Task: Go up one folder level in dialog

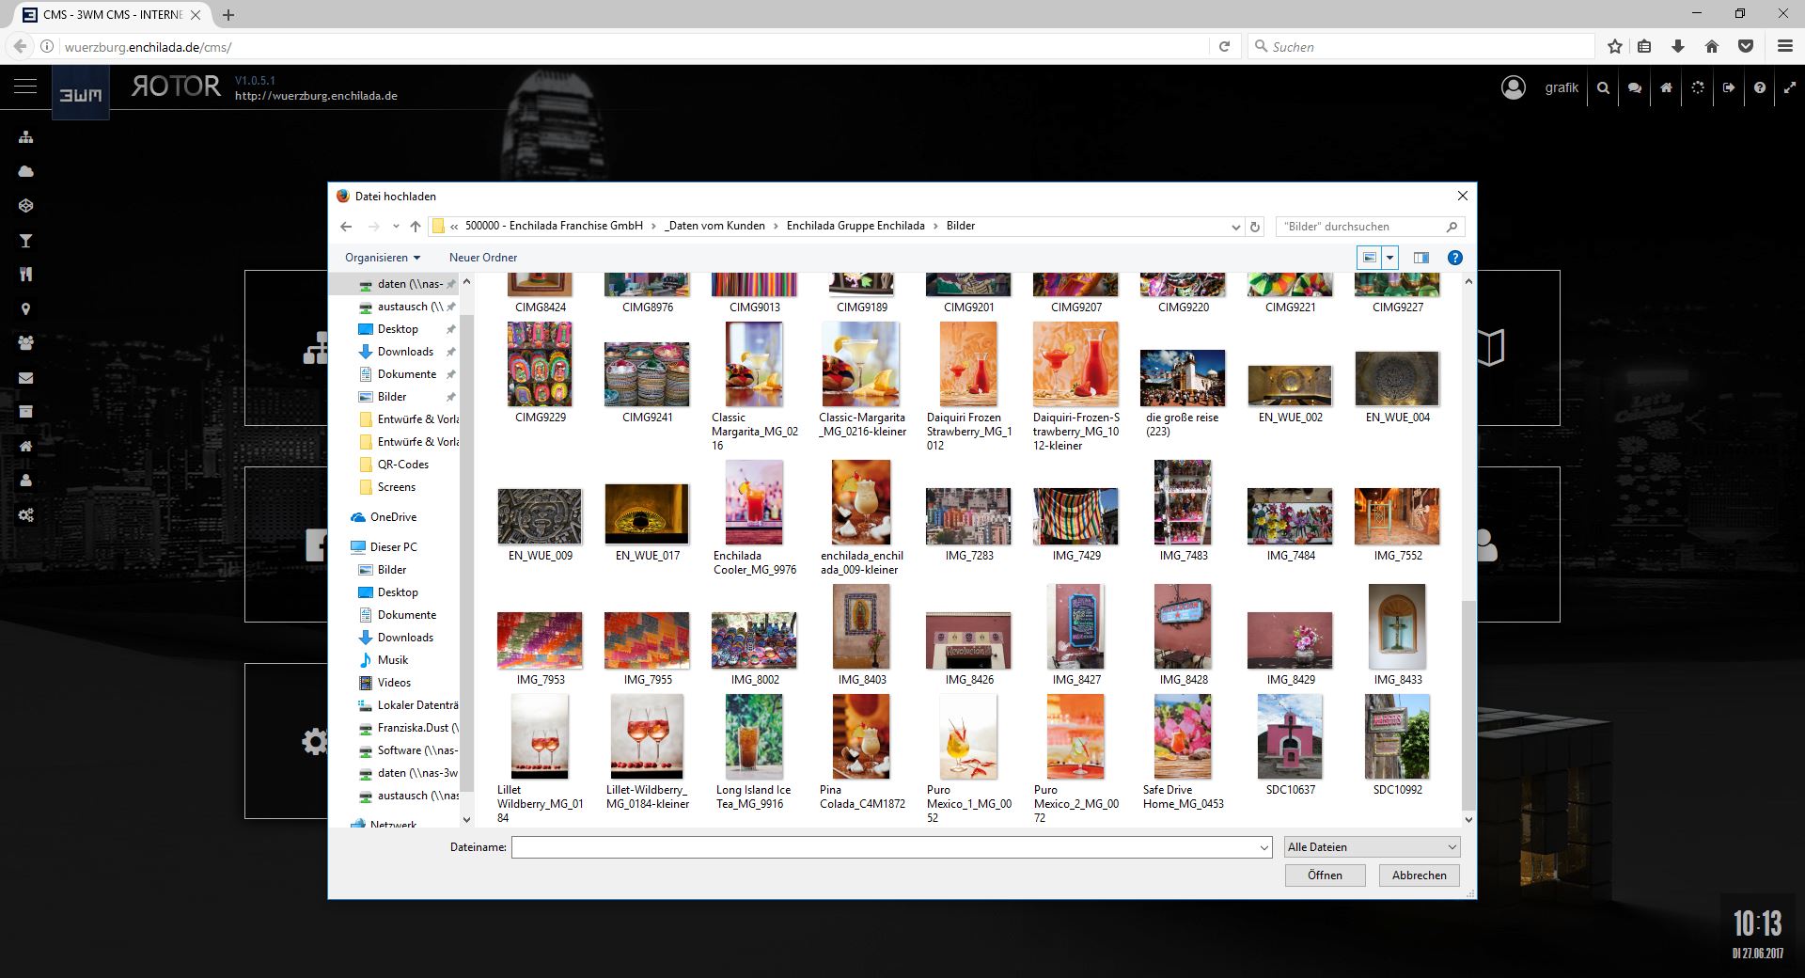Action: click(415, 227)
